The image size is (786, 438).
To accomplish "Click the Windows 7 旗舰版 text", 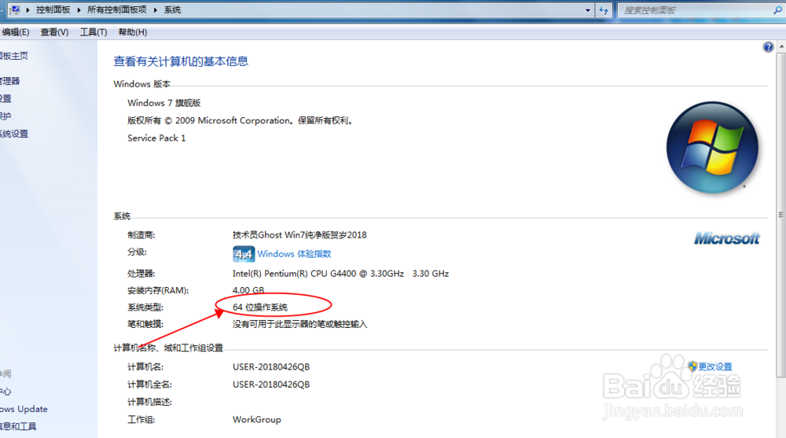I will (164, 103).
